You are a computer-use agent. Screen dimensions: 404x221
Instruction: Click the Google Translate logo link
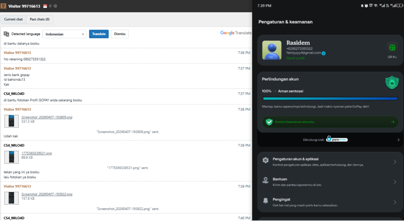(x=236, y=33)
